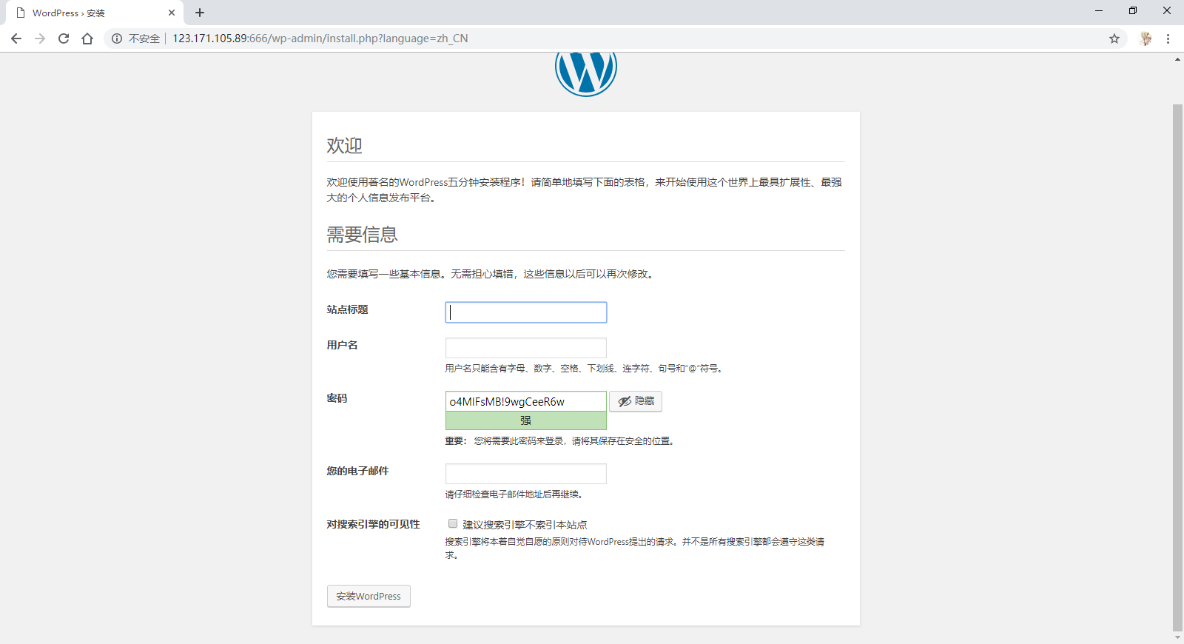The image size is (1184, 644).
Task: Click the 安装WordPress button
Action: [x=369, y=596]
